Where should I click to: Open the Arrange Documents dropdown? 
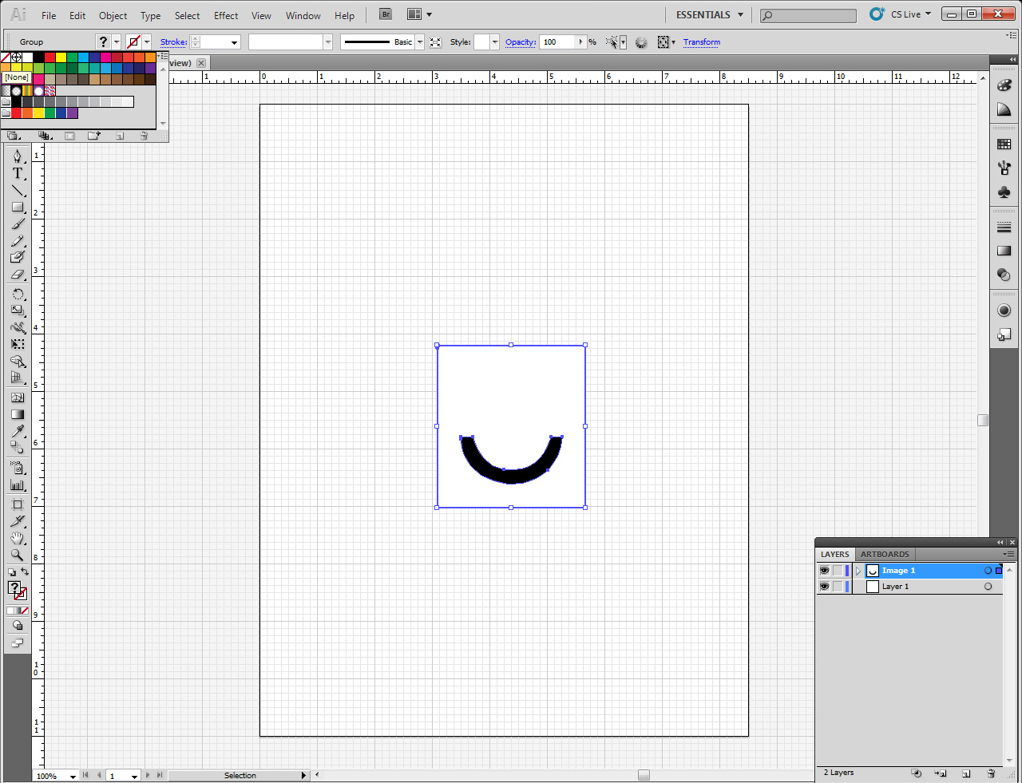point(420,14)
